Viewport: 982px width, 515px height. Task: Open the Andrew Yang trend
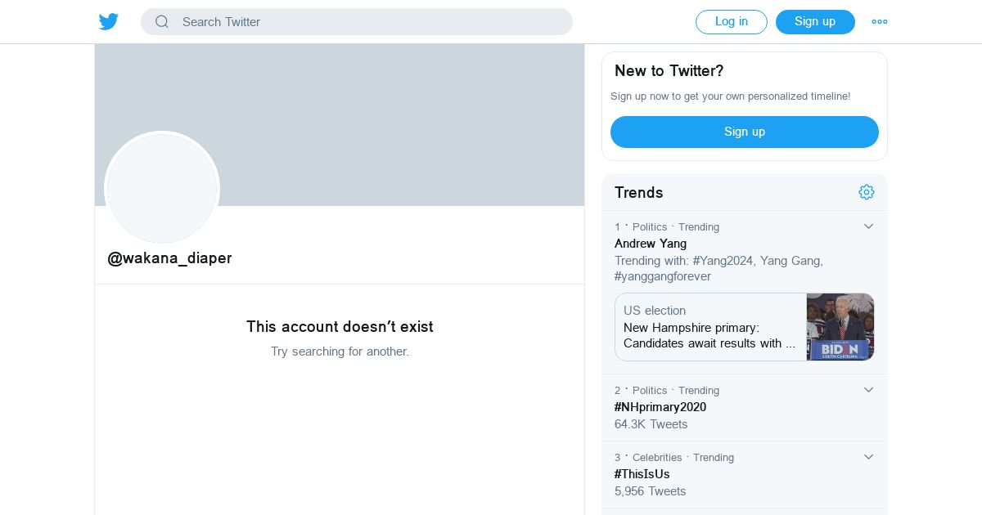click(651, 244)
